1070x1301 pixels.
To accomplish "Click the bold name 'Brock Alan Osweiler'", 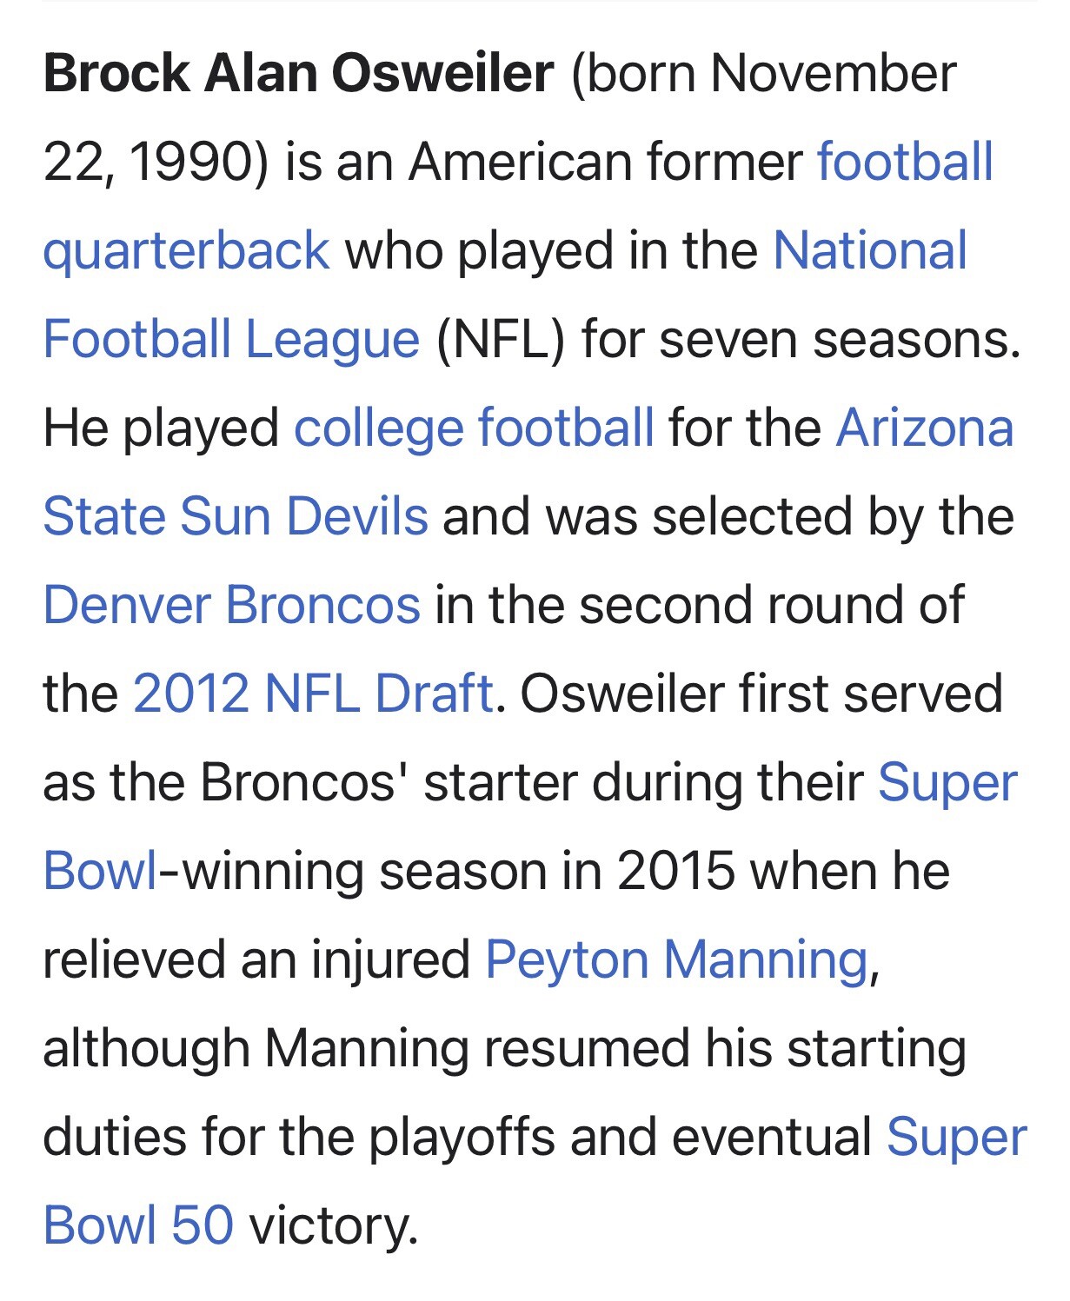I will 298,73.
